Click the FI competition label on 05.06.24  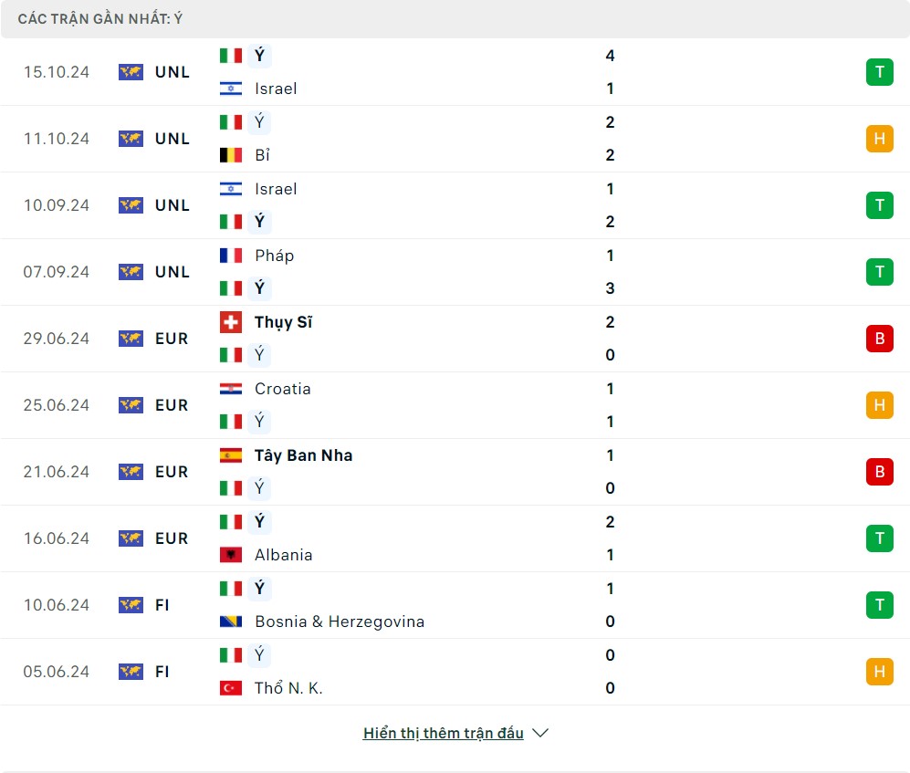[x=162, y=672]
